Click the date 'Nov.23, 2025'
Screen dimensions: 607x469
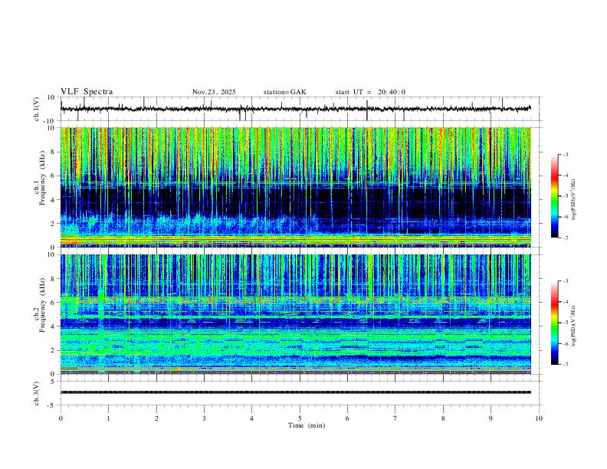pyautogui.click(x=214, y=92)
